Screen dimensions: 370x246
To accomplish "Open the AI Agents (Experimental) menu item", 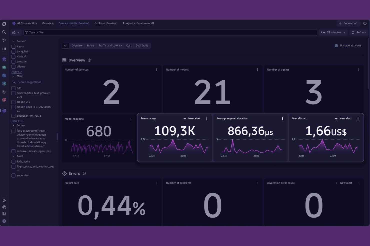I will click(x=138, y=23).
